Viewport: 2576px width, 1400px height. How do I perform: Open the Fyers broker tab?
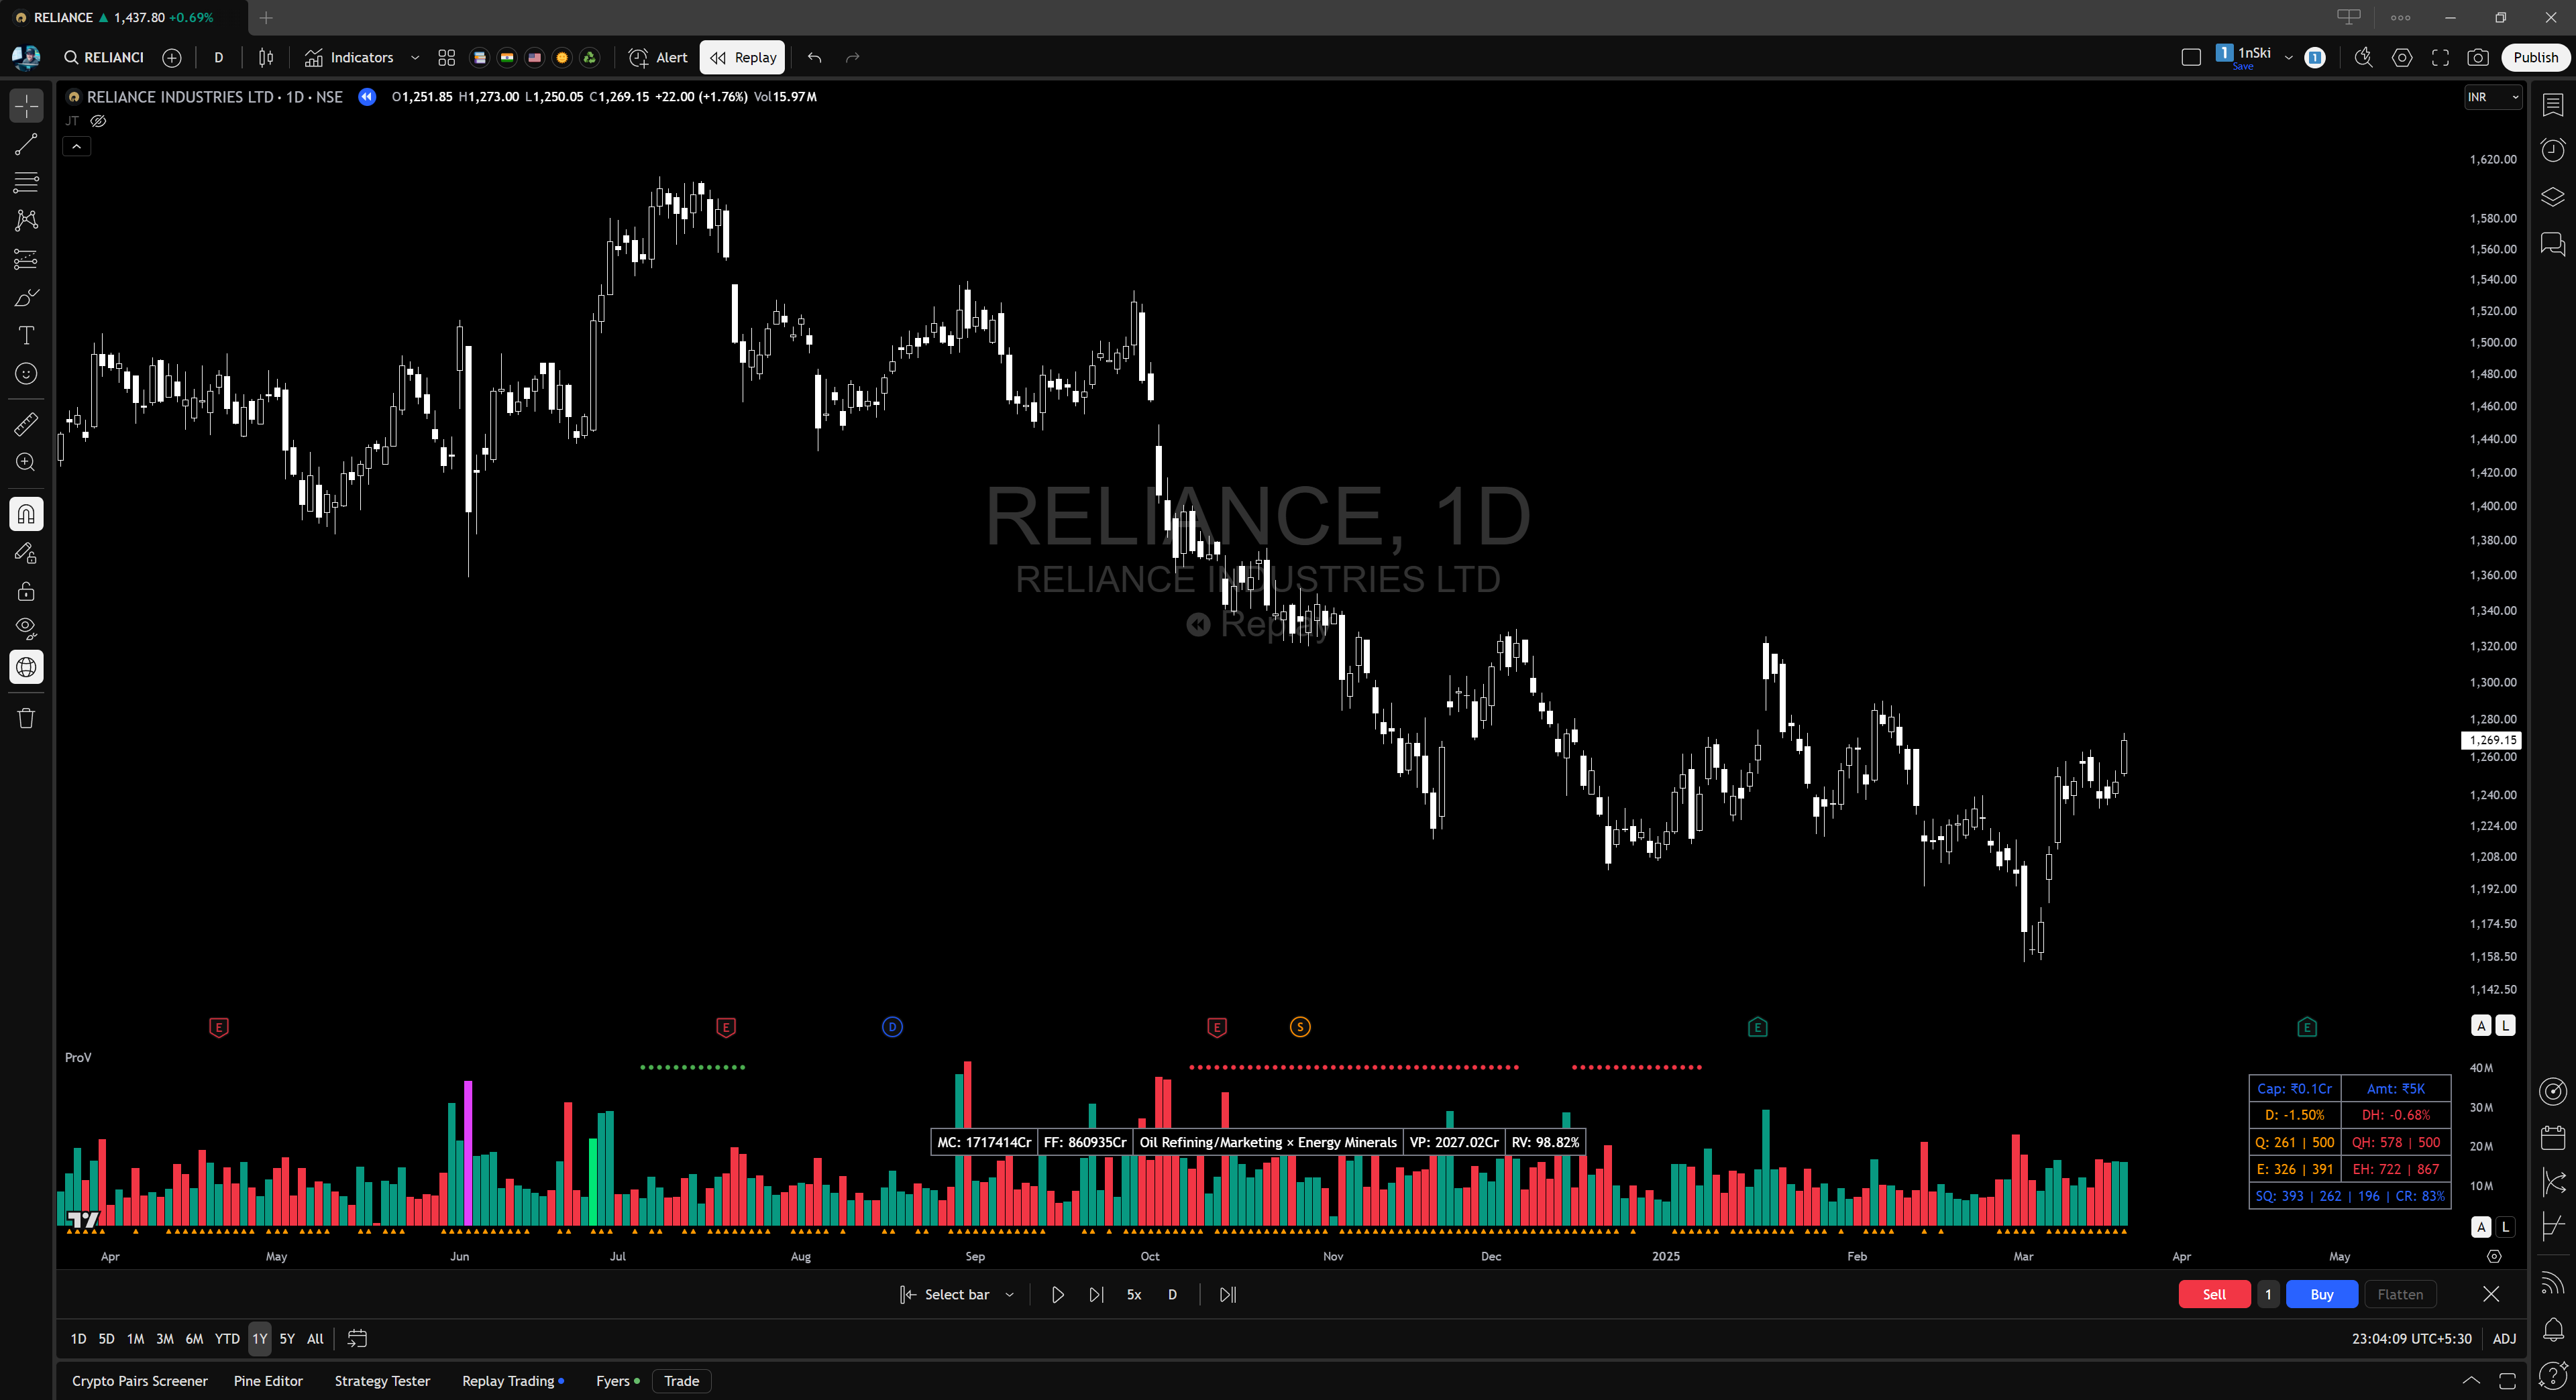[x=617, y=1381]
